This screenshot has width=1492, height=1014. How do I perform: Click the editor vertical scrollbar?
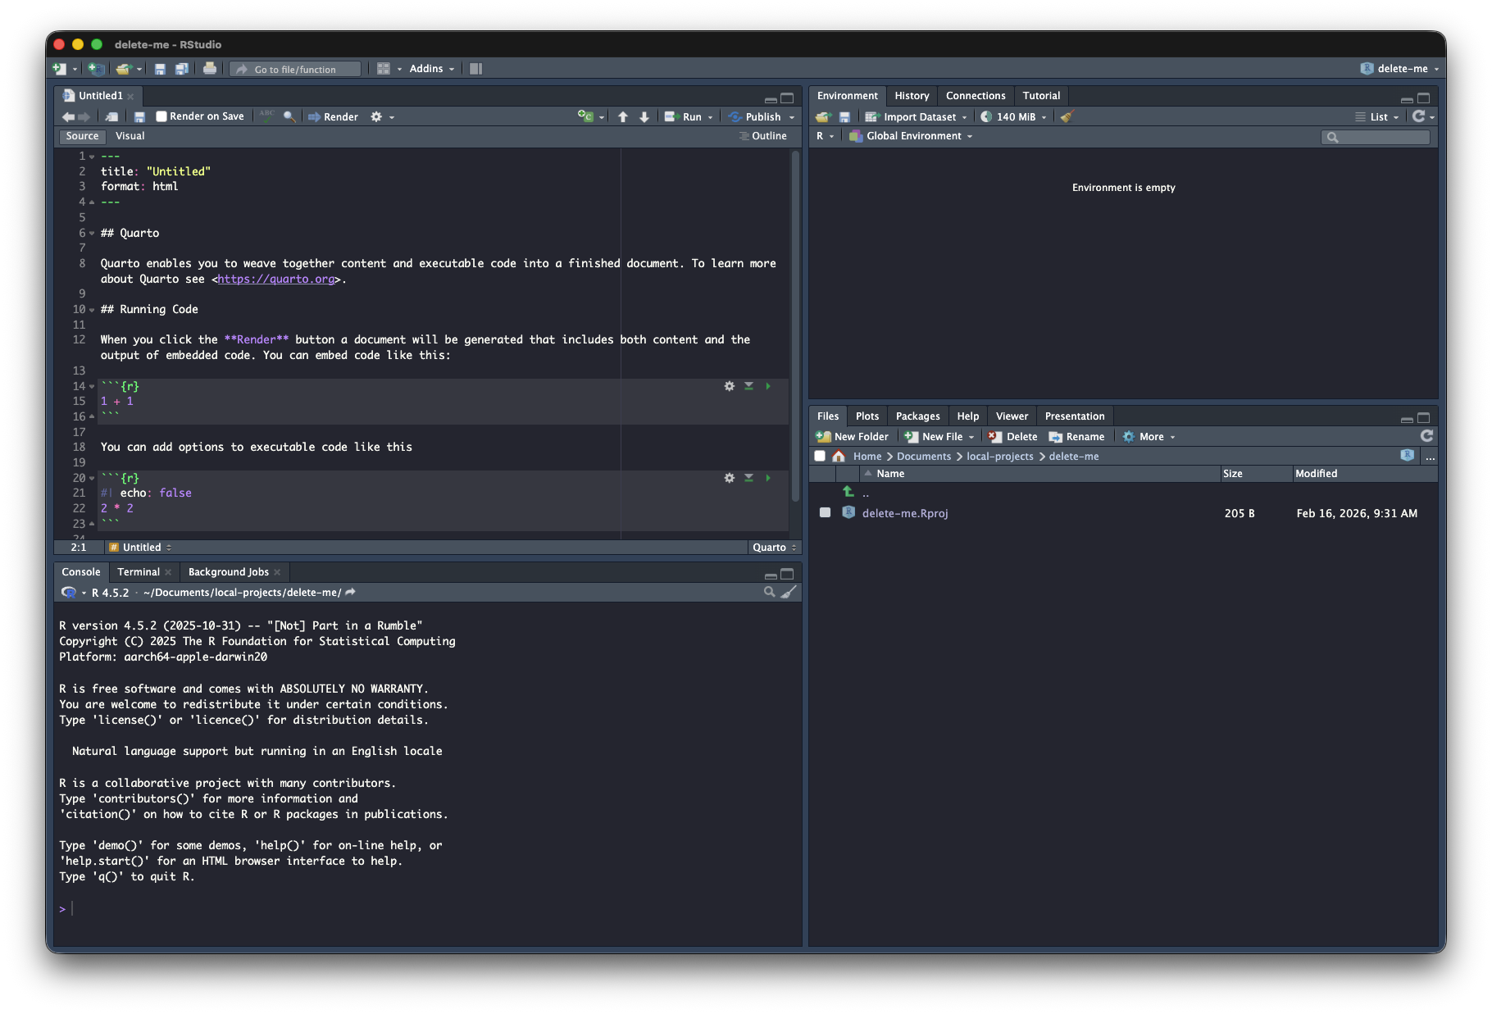pos(794,328)
